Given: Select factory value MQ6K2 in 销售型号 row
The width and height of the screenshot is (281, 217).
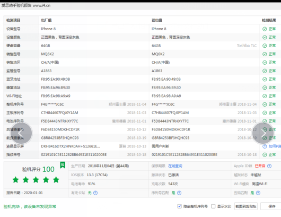Looking at the screenshot, I should tap(48, 54).
